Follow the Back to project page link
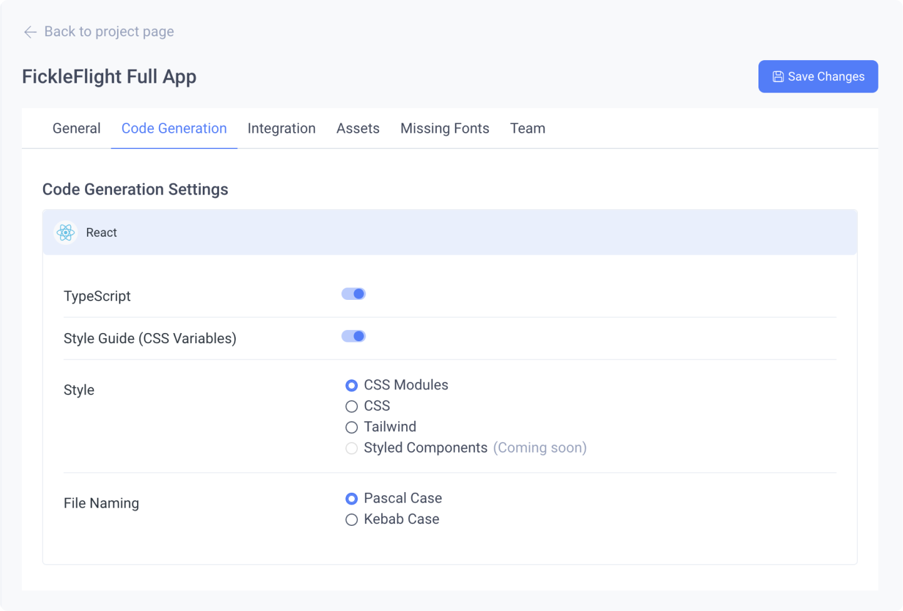The height and width of the screenshot is (611, 903). (109, 32)
